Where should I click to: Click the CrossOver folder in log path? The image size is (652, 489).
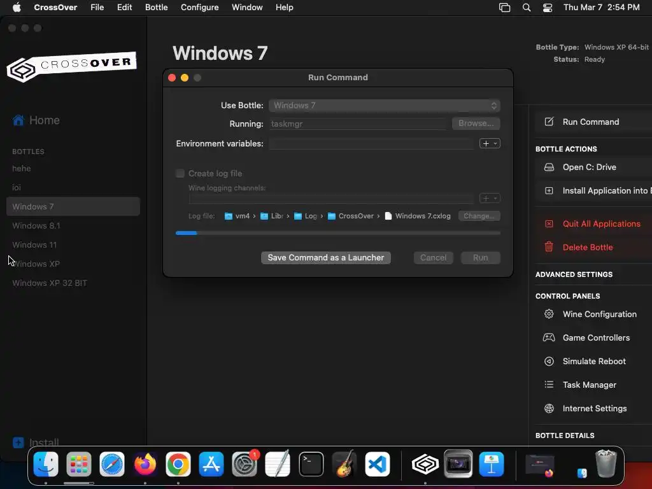pyautogui.click(x=351, y=216)
